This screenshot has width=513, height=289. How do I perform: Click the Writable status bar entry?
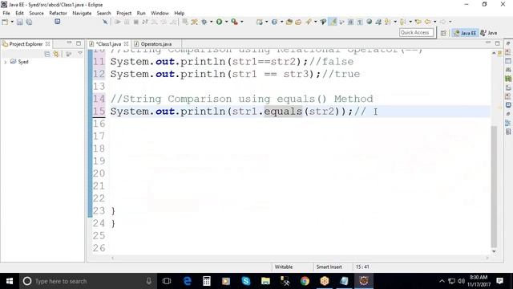click(x=283, y=267)
